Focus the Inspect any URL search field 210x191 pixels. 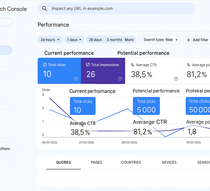(x=117, y=8)
